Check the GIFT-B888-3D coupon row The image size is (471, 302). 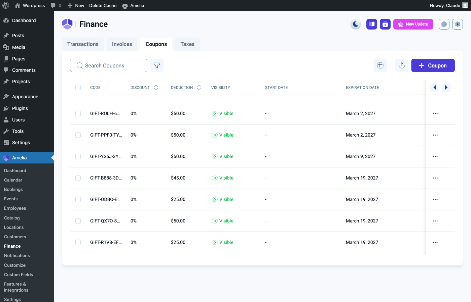[78, 178]
